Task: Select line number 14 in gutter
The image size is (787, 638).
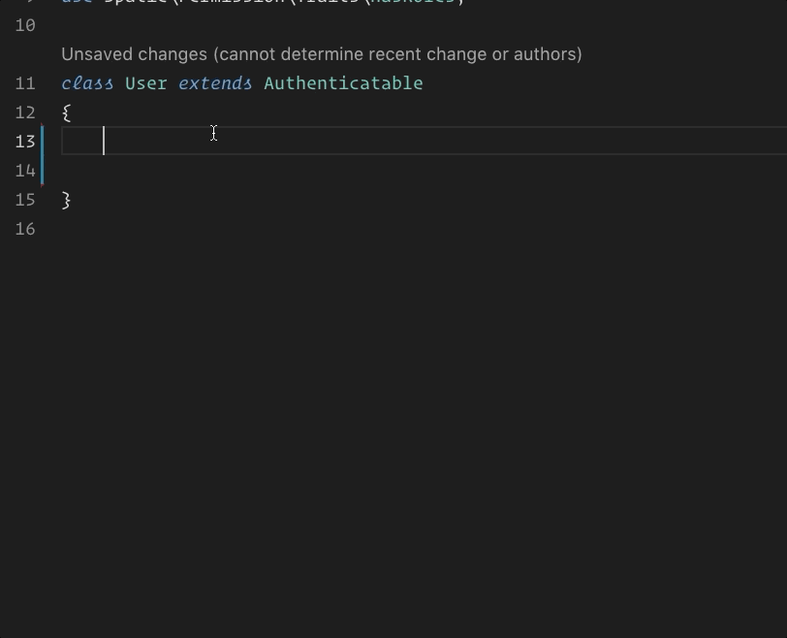Action: point(25,171)
